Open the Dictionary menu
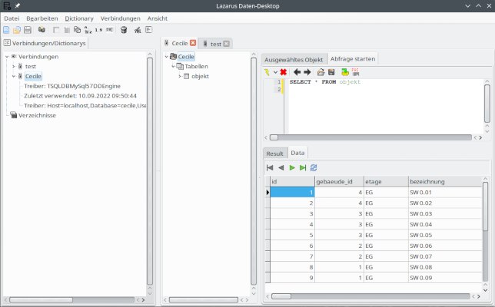The height and width of the screenshot is (307, 495). click(x=79, y=18)
